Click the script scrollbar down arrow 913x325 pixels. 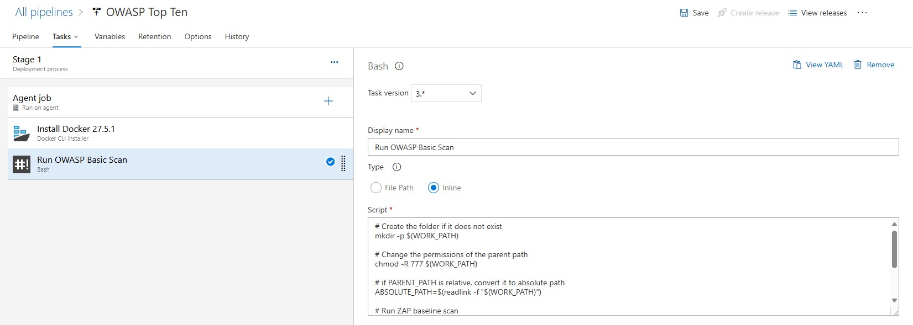point(894,300)
